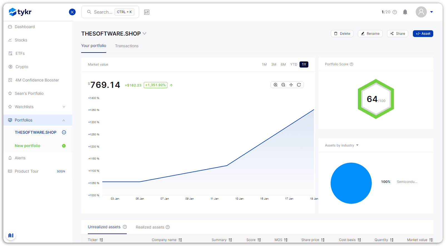This screenshot has width=446, height=246.
Task: Click the 64/100 score hexagon
Action: point(376,99)
